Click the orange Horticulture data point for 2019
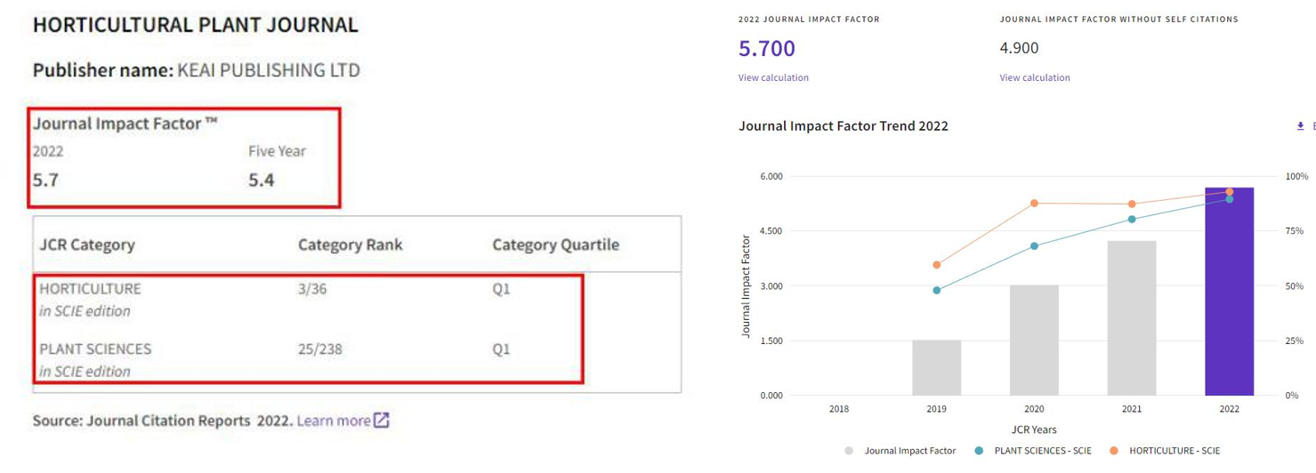 [936, 265]
